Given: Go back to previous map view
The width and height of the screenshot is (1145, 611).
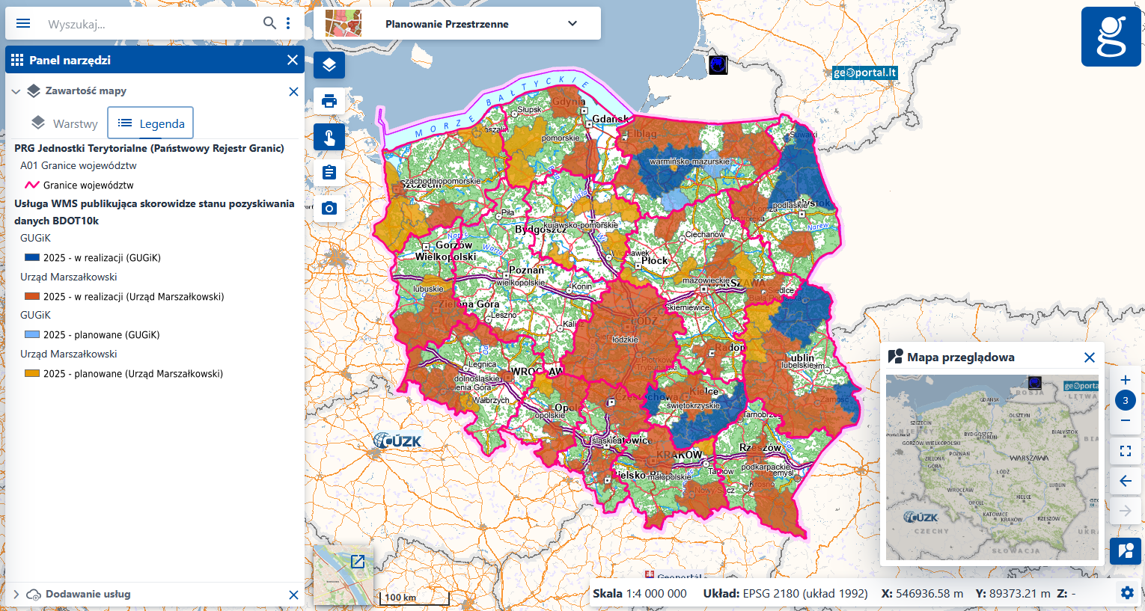Looking at the screenshot, I should [x=1125, y=481].
